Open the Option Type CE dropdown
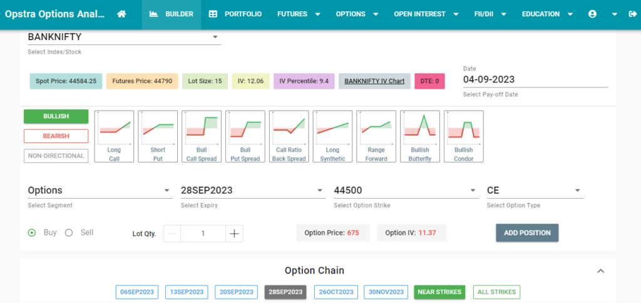The height and width of the screenshot is (303, 641). coord(535,191)
